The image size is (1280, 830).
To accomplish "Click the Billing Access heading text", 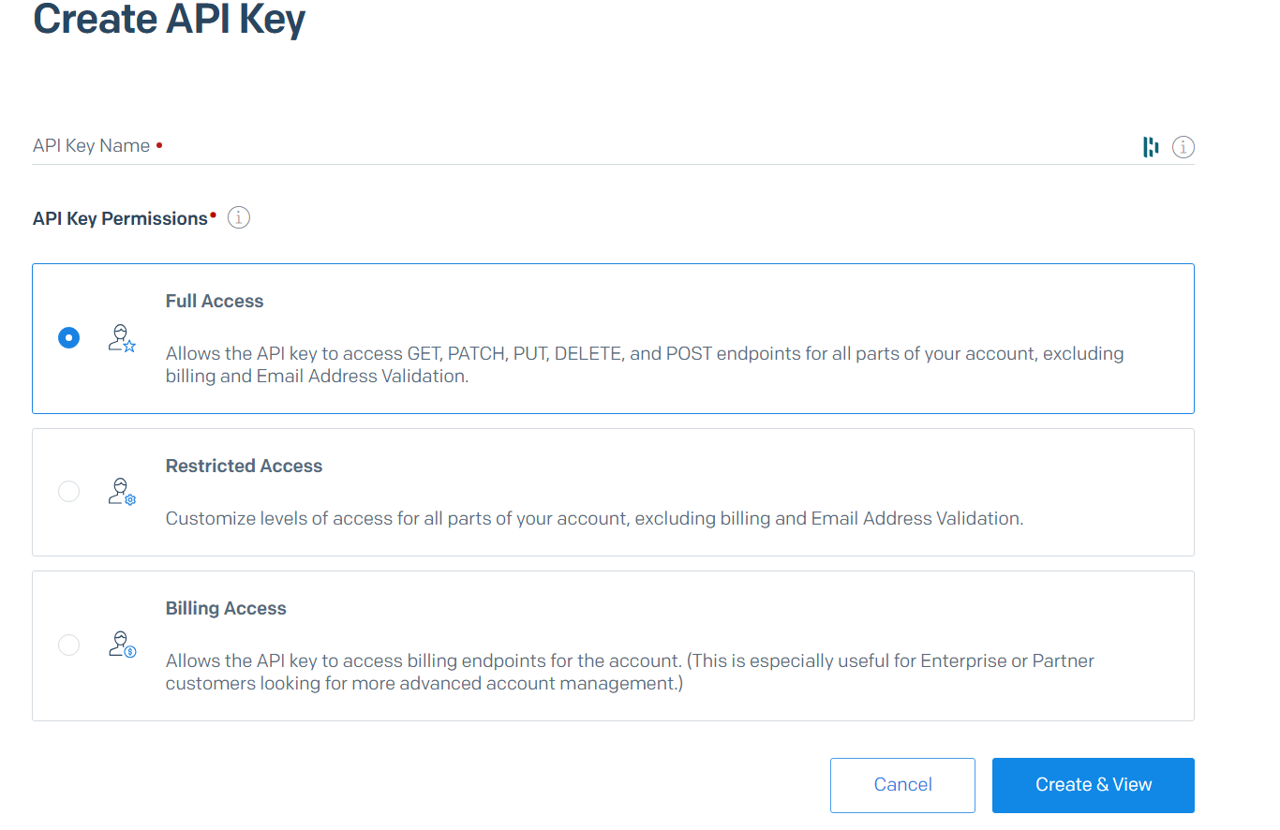I will click(226, 608).
